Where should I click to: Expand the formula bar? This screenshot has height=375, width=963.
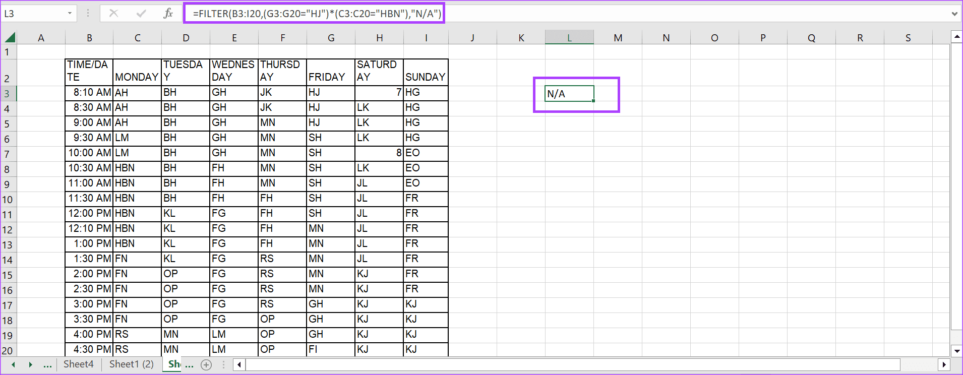954,14
